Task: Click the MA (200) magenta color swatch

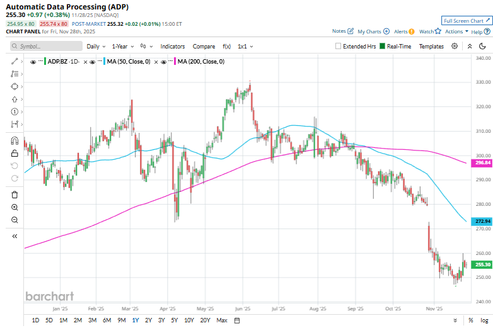Action: coord(175,62)
